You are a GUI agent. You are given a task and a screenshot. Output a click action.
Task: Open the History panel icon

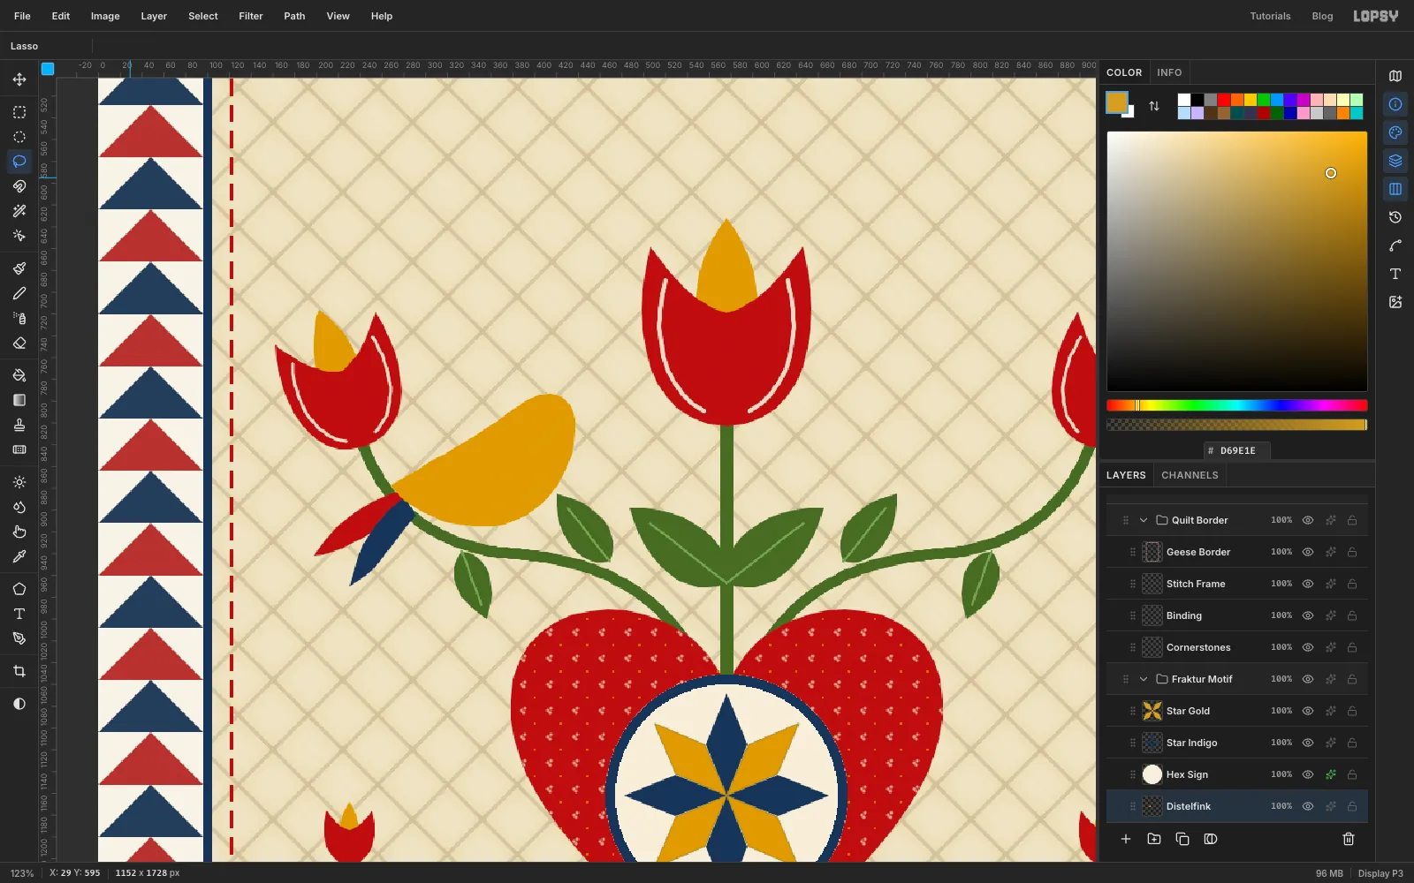1395,217
